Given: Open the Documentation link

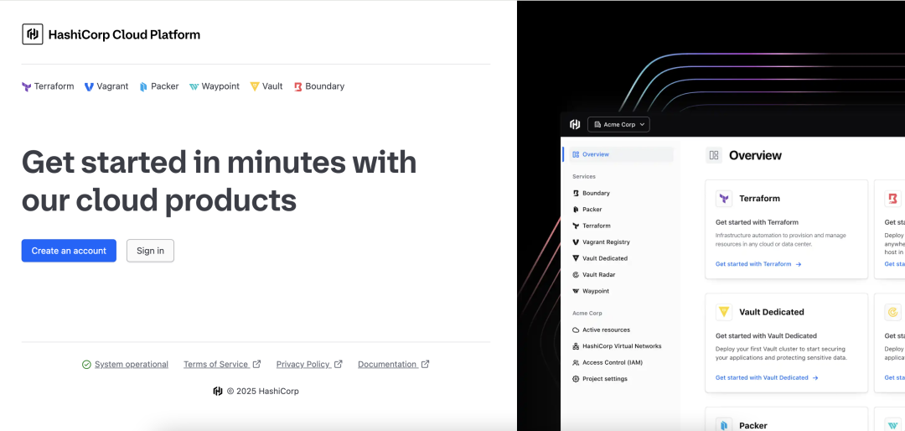Looking at the screenshot, I should tap(387, 365).
